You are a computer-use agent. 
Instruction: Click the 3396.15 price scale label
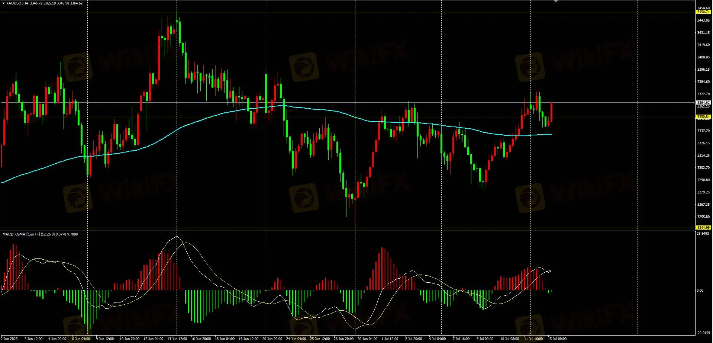[x=703, y=70]
